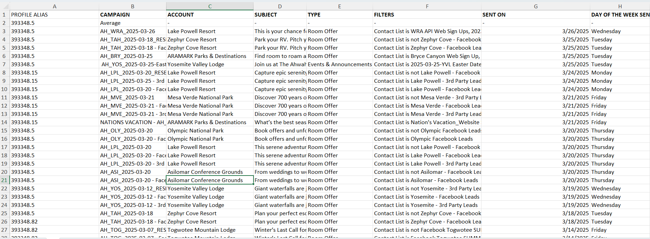Select profile alias 393348.82 in row 26
The height and width of the screenshot is (239, 650).
(54, 221)
